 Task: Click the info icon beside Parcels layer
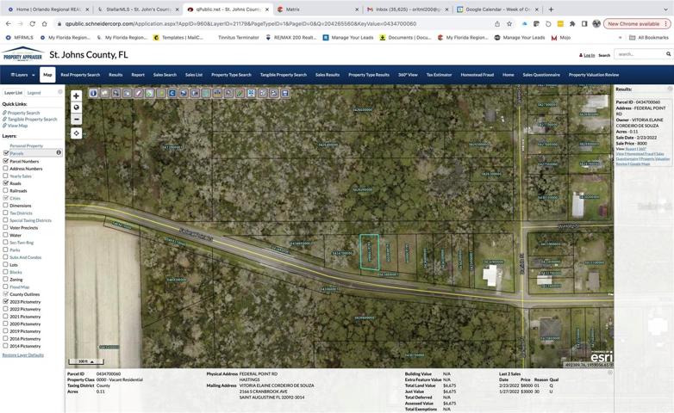[59, 152]
